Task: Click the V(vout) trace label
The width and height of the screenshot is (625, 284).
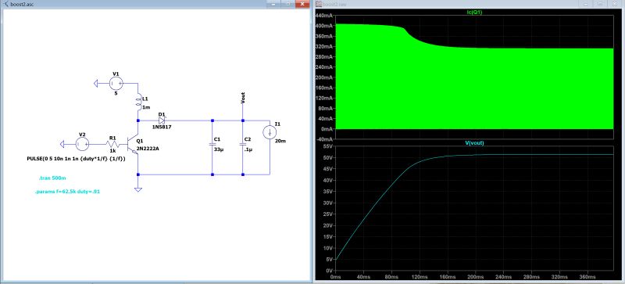Action: tap(474, 142)
